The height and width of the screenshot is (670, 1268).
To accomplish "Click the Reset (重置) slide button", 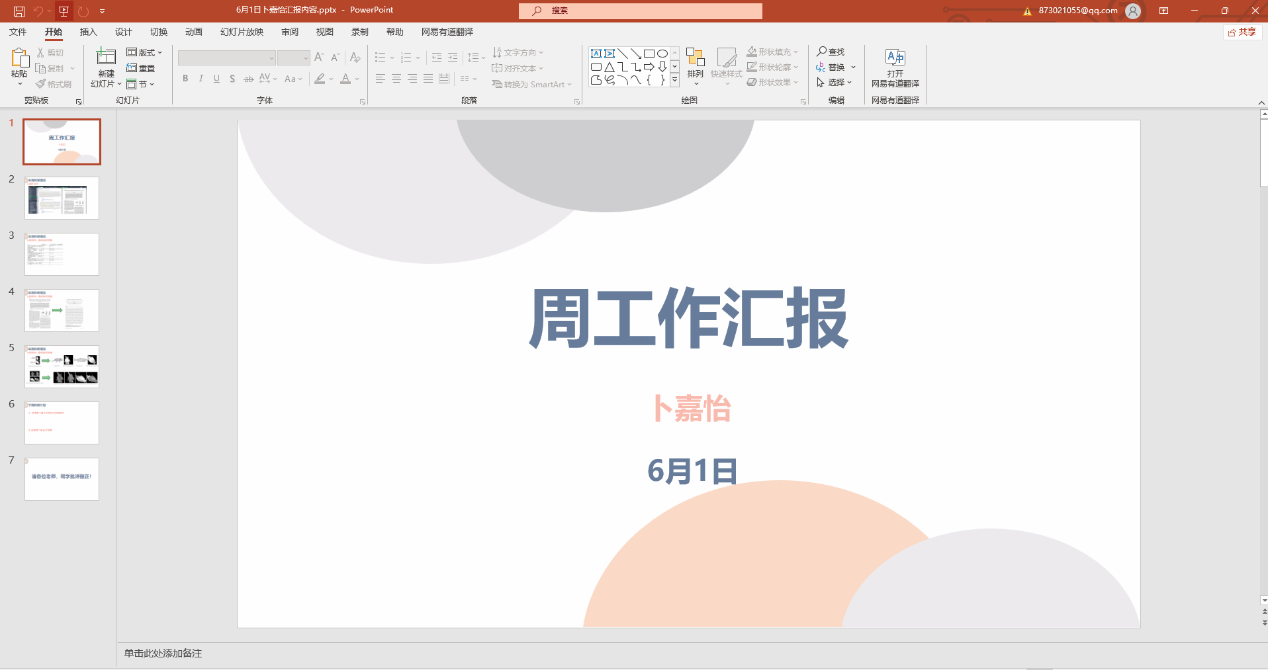I will [x=140, y=68].
